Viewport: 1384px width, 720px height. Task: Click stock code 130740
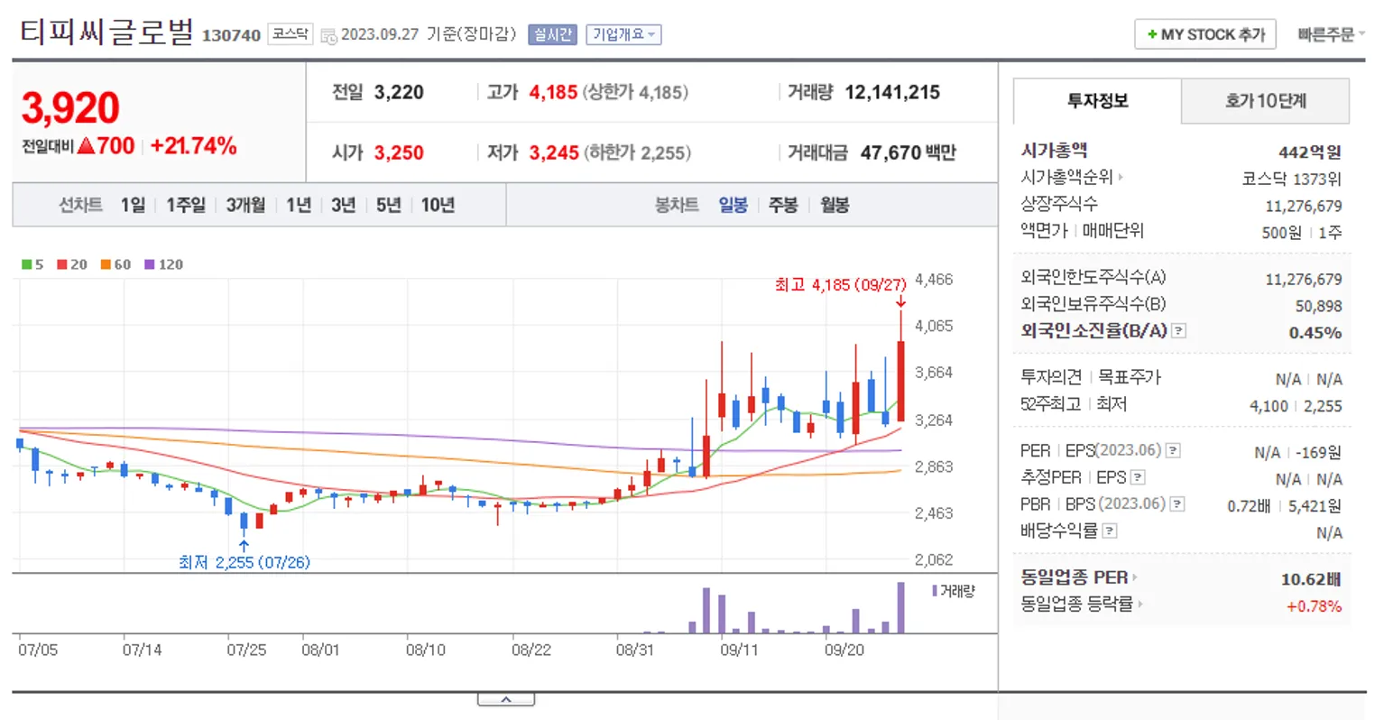pos(231,35)
